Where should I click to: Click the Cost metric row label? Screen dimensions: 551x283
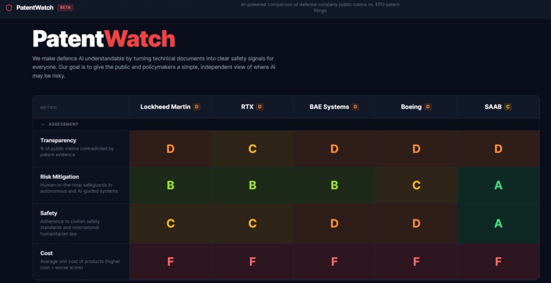[46, 253]
